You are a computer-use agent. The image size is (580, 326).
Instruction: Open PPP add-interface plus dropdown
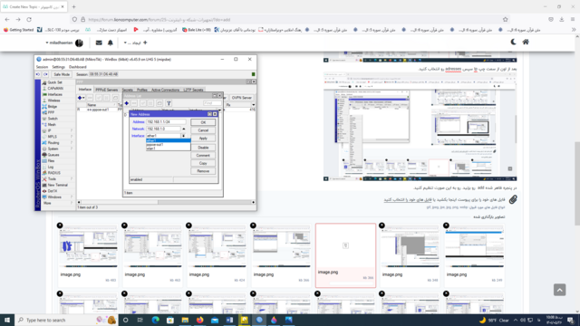[81, 98]
